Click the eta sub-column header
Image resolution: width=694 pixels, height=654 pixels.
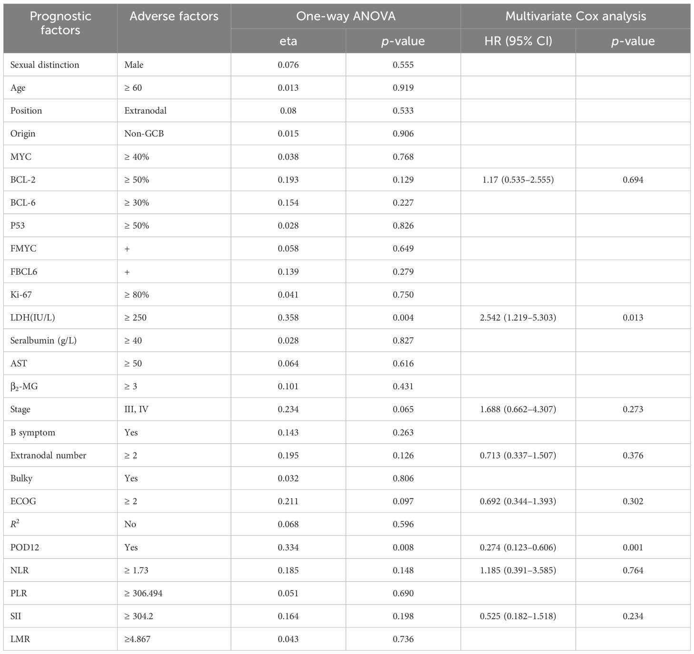click(288, 41)
